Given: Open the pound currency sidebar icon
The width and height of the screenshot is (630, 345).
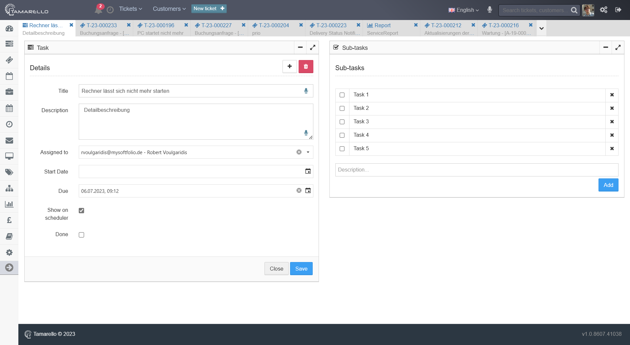Looking at the screenshot, I should 9,220.
